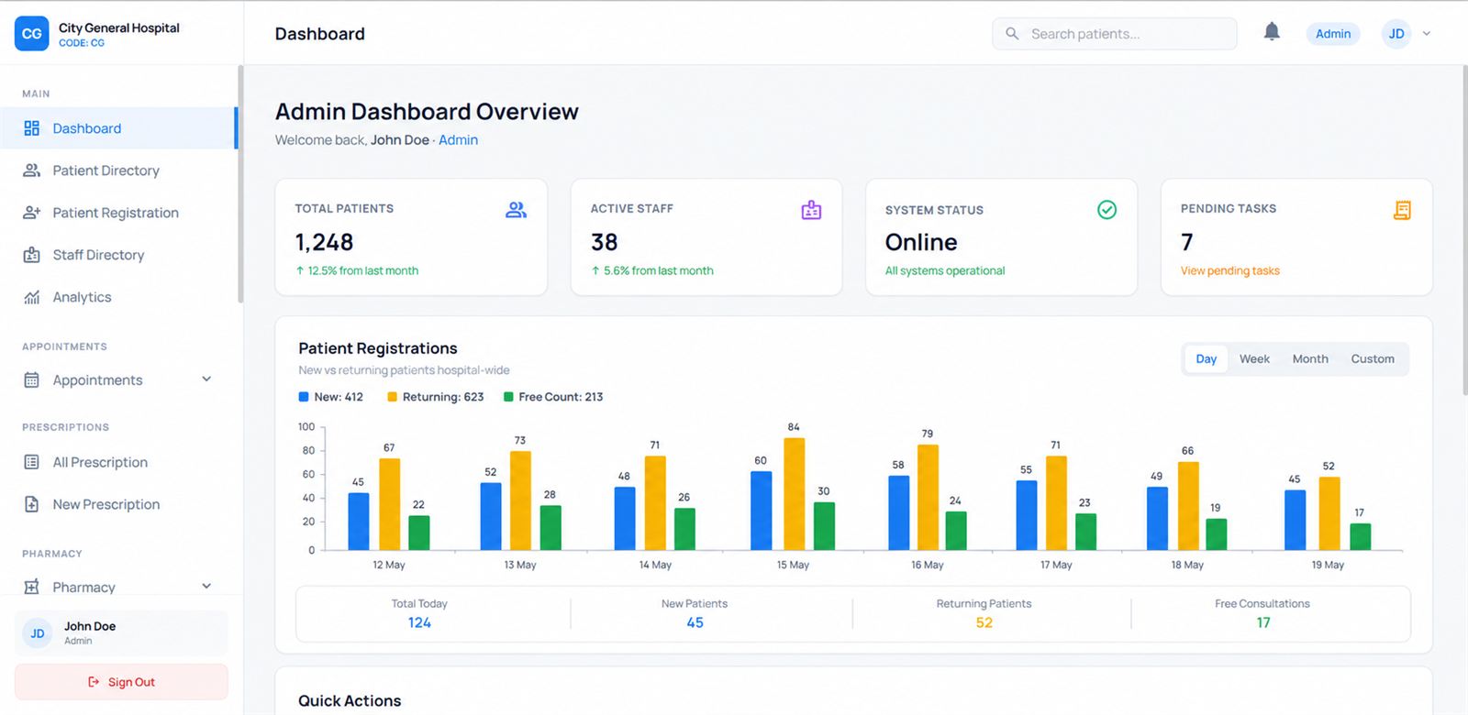Open Staff Directory in sidebar
Screen dimensions: 1468x715
click(118, 255)
